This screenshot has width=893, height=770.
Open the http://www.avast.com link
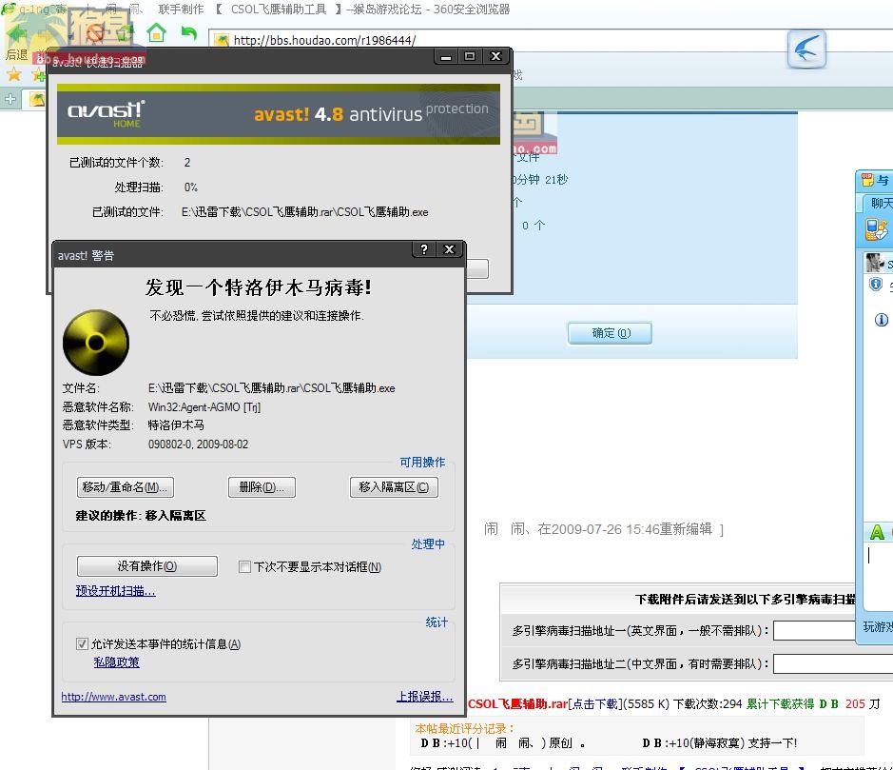tap(114, 697)
